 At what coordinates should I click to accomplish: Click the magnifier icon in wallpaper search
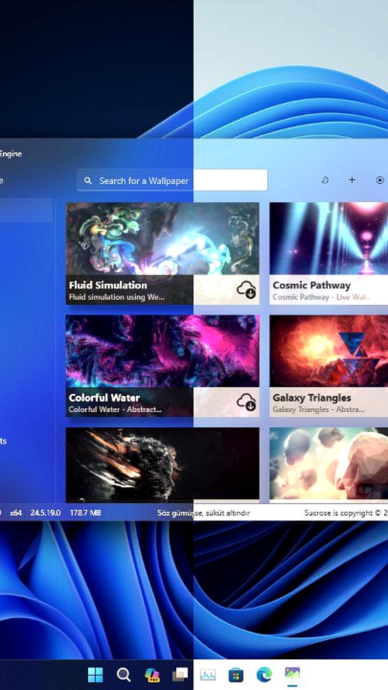88,181
